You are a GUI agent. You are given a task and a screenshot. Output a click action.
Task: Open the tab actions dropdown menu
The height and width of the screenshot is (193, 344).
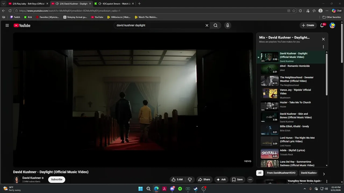tap(3, 4)
